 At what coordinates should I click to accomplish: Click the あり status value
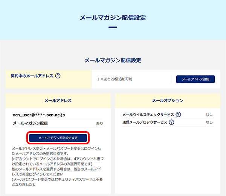click(99, 123)
